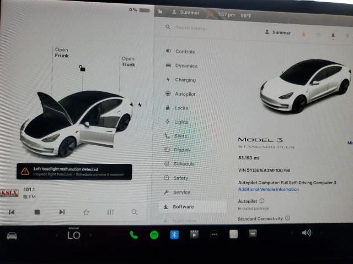Screen dimensions: 353x264
Task: Open the Summer profile in status bar
Action: click(x=186, y=12)
